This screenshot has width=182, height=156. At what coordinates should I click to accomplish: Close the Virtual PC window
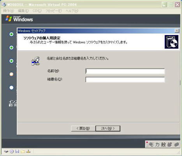click(x=177, y=5)
